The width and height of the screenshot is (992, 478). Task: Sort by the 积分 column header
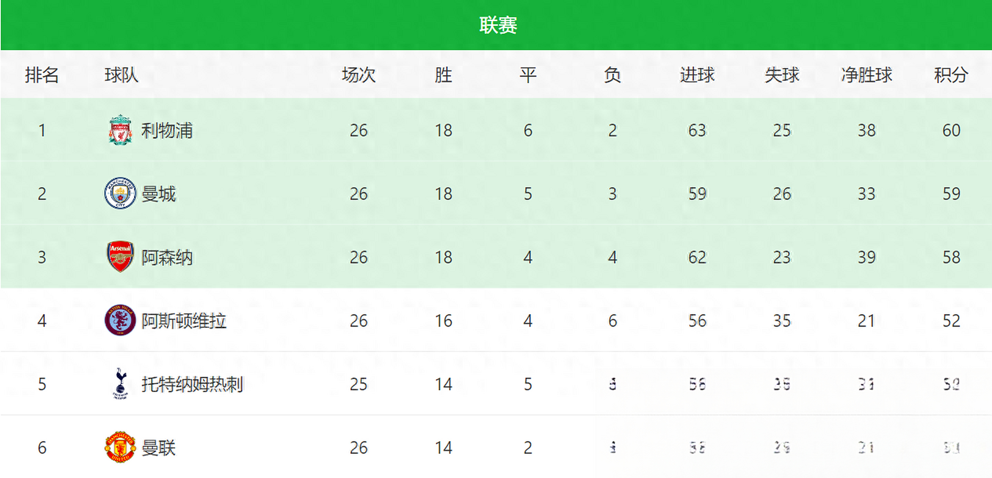click(x=951, y=75)
